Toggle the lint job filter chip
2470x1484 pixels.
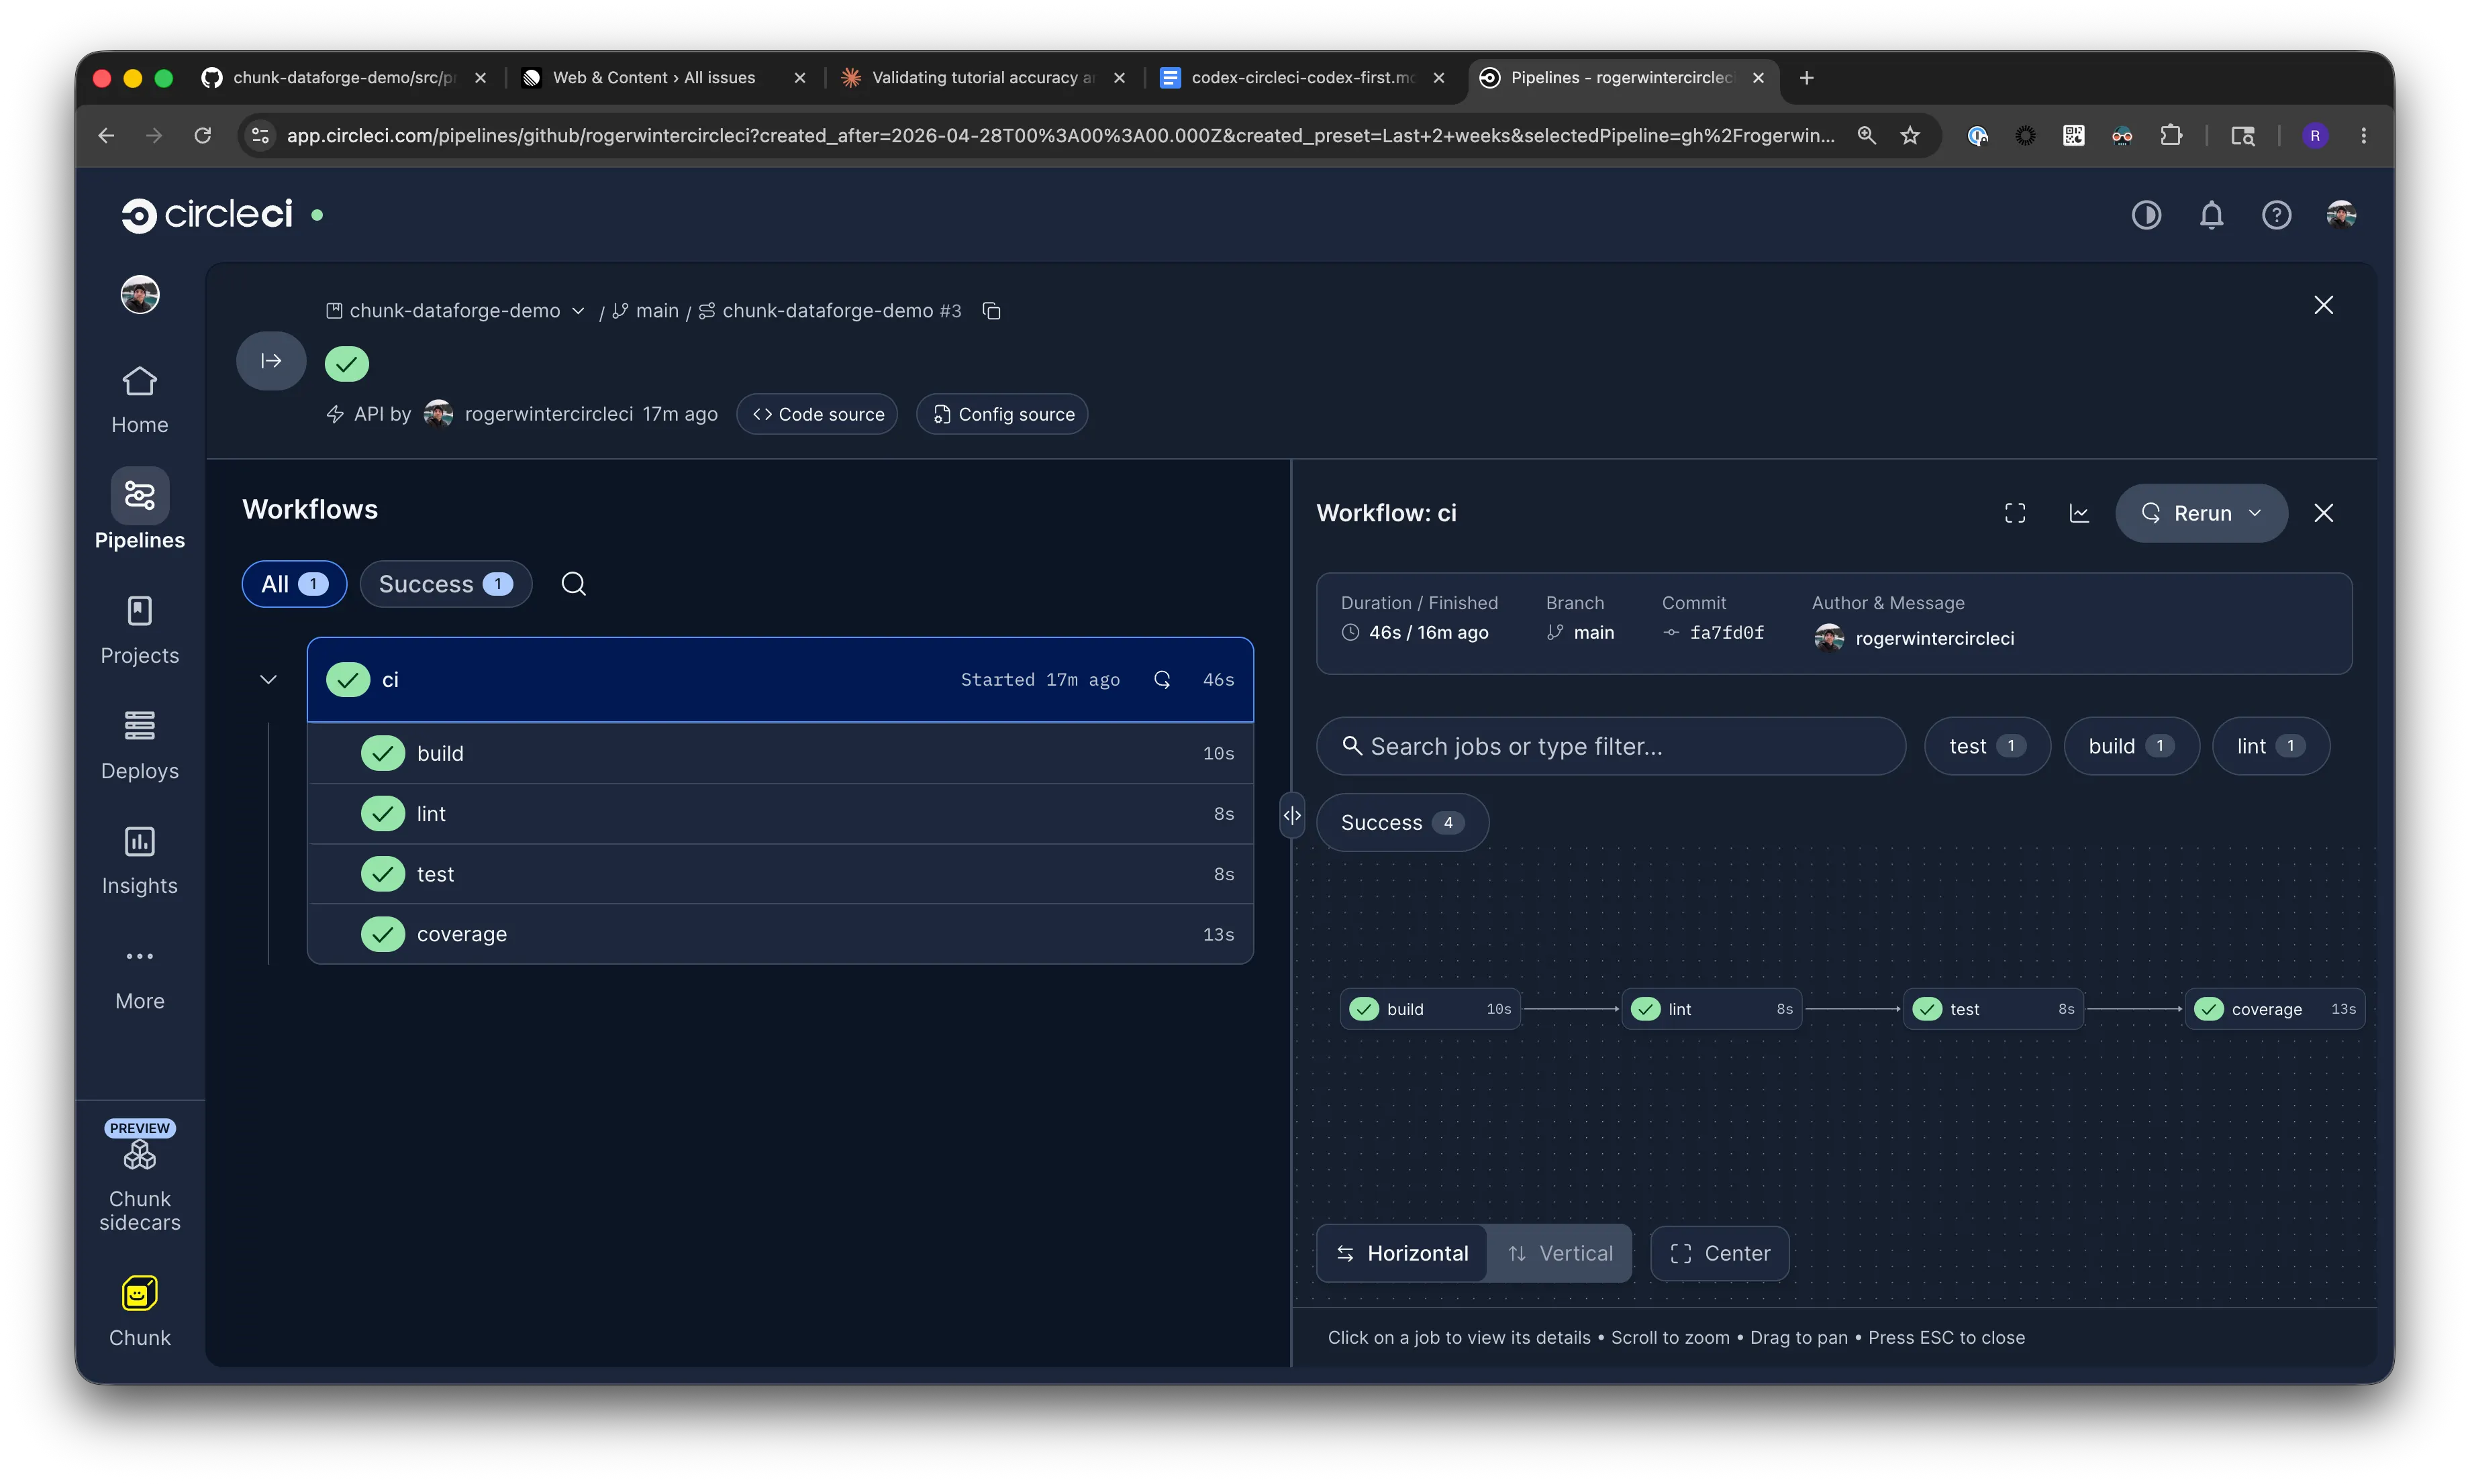[x=2270, y=746]
